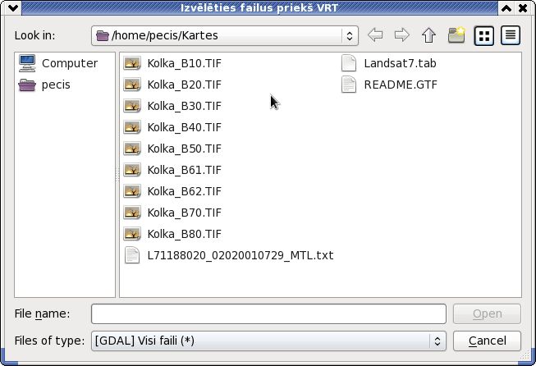The image size is (536, 366).
Task: Select the Kolka_B80.TIF file
Action: click(172, 234)
